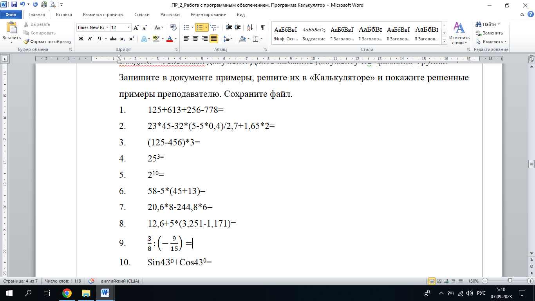Click the Quick Print icon in Quick Access toolbar
535x301 pixels.
43,5
